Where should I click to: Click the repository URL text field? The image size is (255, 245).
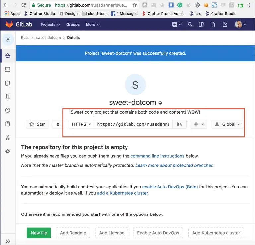tap(133, 124)
